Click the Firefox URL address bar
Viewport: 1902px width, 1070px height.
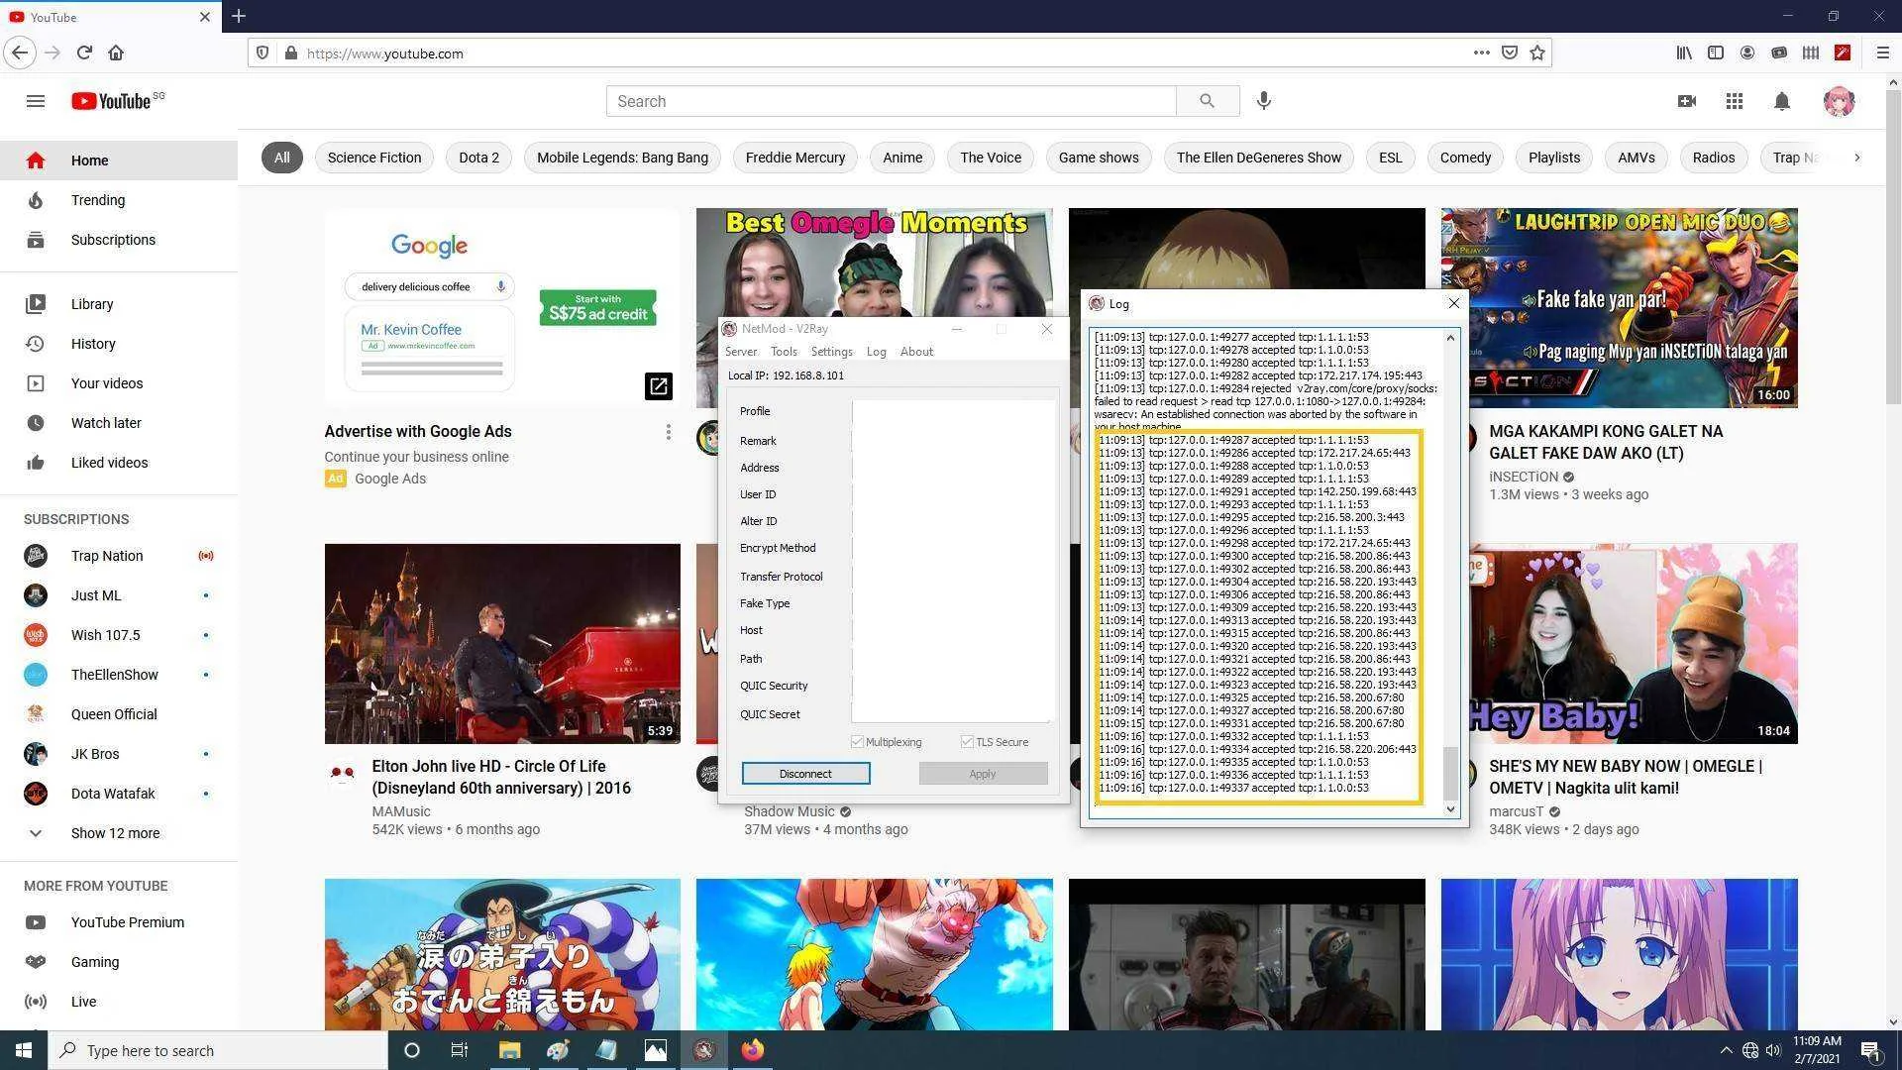(882, 53)
